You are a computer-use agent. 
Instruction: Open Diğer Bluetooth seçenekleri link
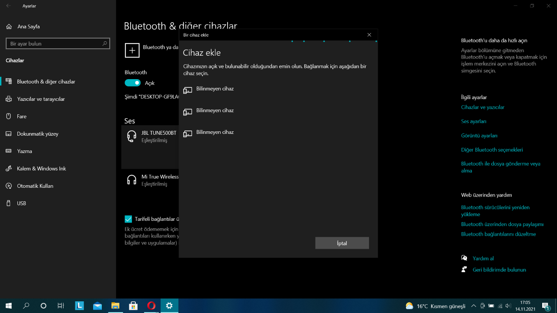(492, 150)
